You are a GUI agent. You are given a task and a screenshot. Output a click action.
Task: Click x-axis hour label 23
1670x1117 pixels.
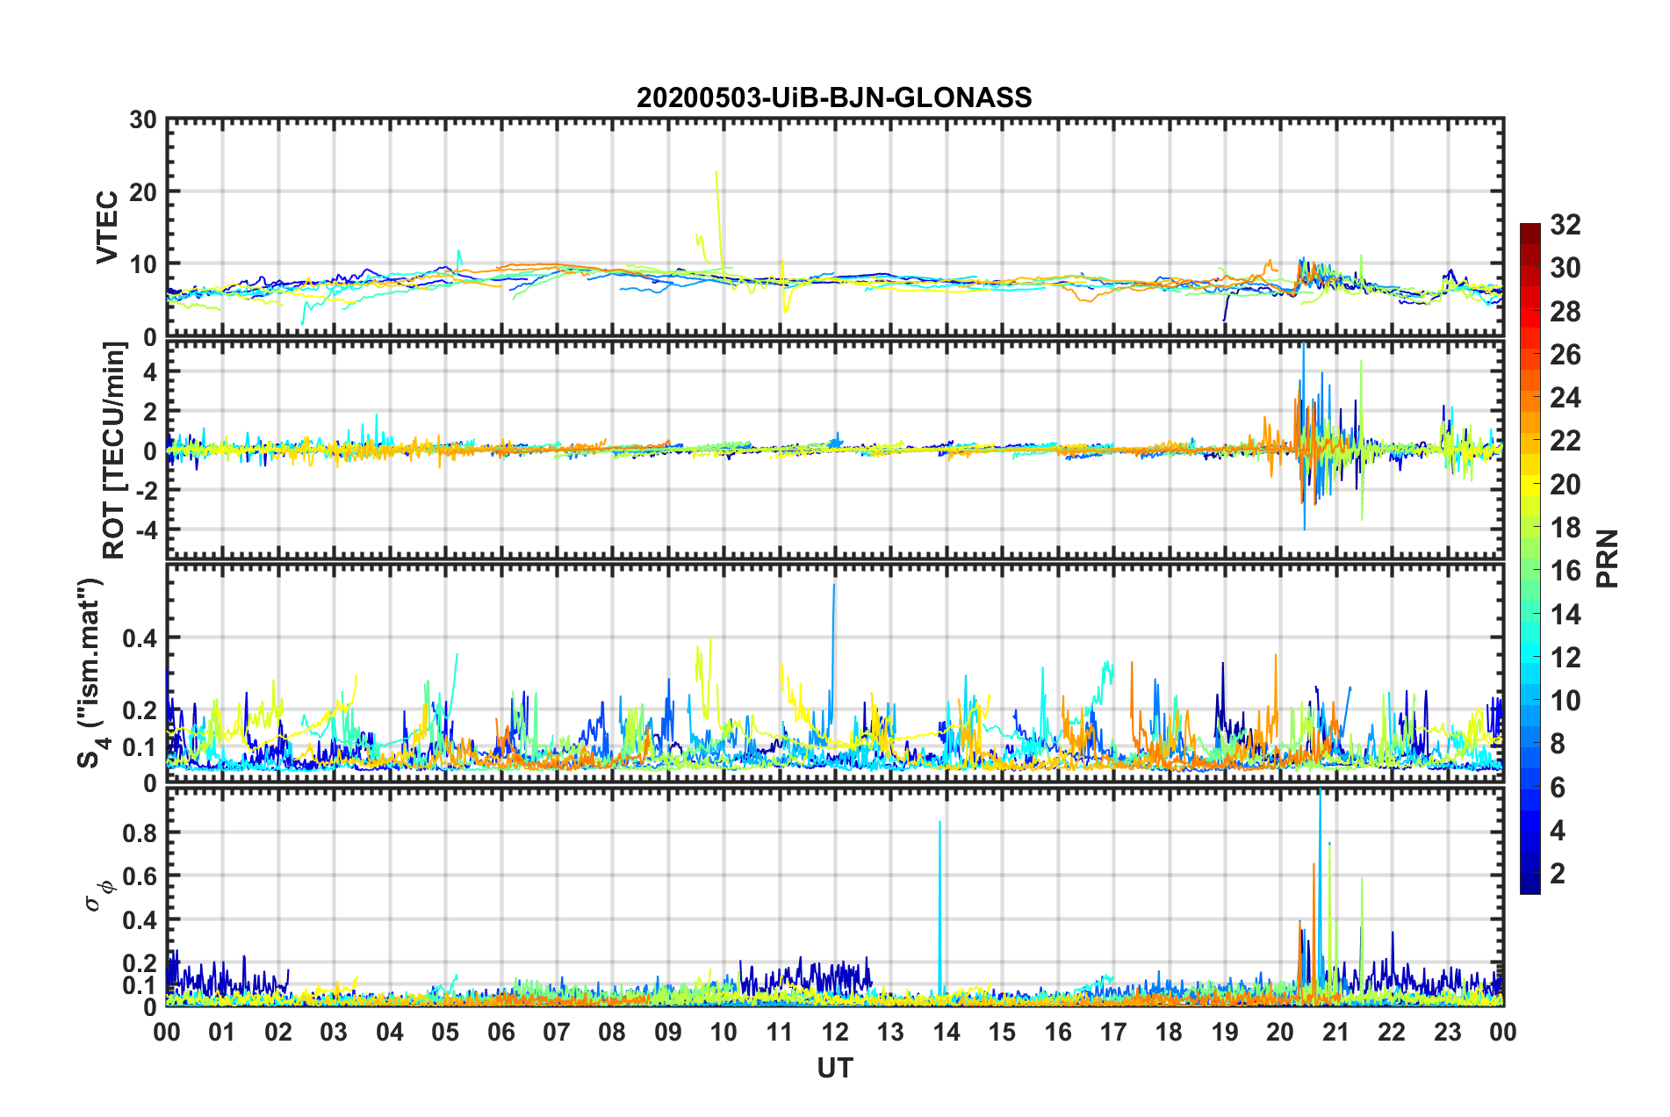[x=1448, y=1032]
